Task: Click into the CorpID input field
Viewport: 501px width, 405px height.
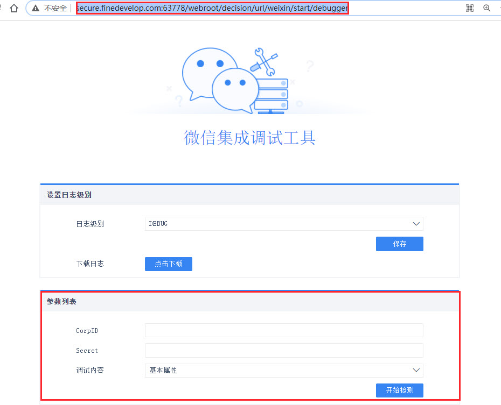Action: [x=284, y=330]
